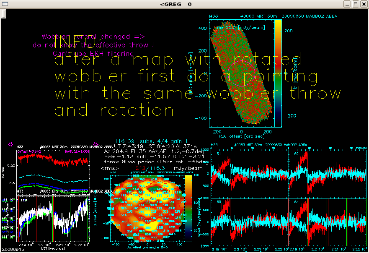Click the small handle below the title bar
Viewport: 369px width, 253px height.
[x=3, y=14]
